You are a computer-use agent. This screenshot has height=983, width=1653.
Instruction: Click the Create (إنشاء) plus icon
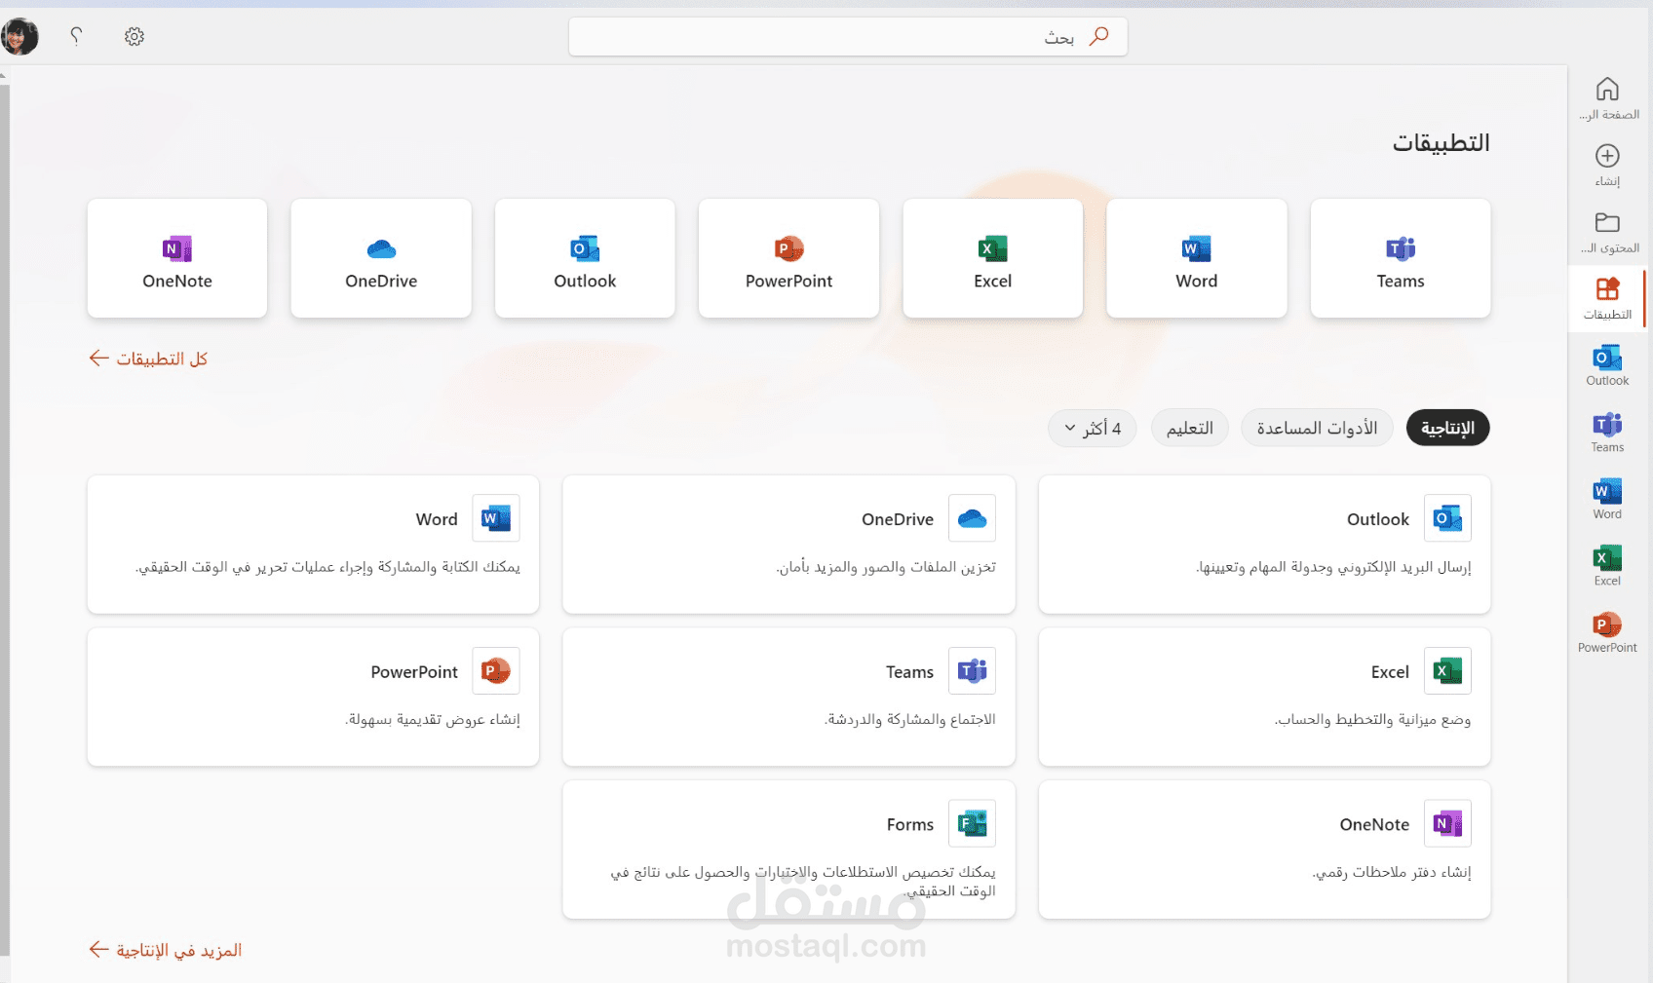pyautogui.click(x=1607, y=156)
